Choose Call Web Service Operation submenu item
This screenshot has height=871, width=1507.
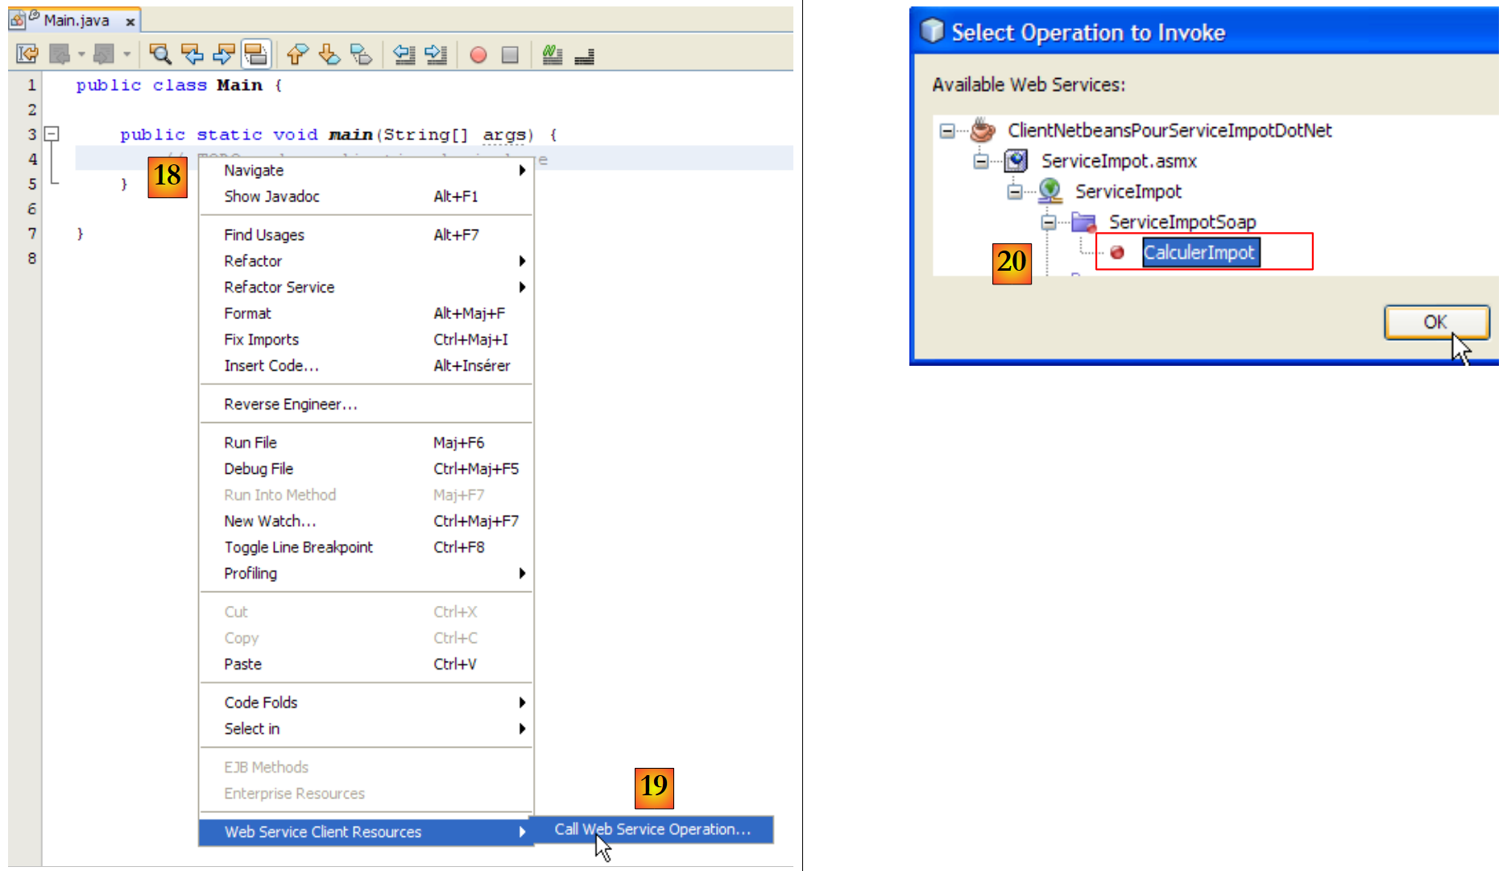(652, 829)
